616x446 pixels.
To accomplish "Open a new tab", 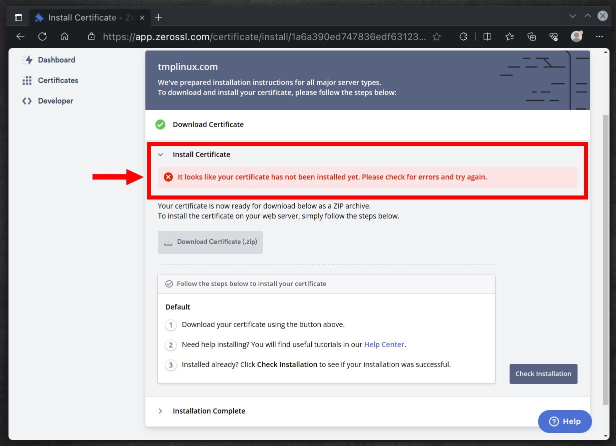I will click(x=159, y=17).
